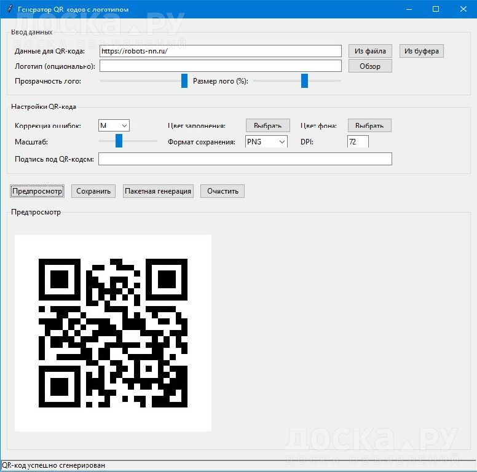Click the QR data input field
The width and height of the screenshot is (477, 472).
click(220, 51)
